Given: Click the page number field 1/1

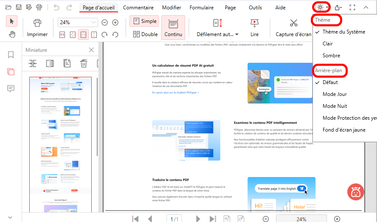Looking at the screenshot, I should tap(174, 219).
